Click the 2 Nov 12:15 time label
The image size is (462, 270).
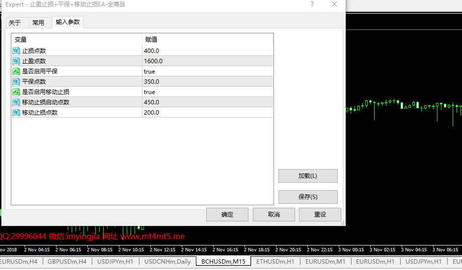163,250
